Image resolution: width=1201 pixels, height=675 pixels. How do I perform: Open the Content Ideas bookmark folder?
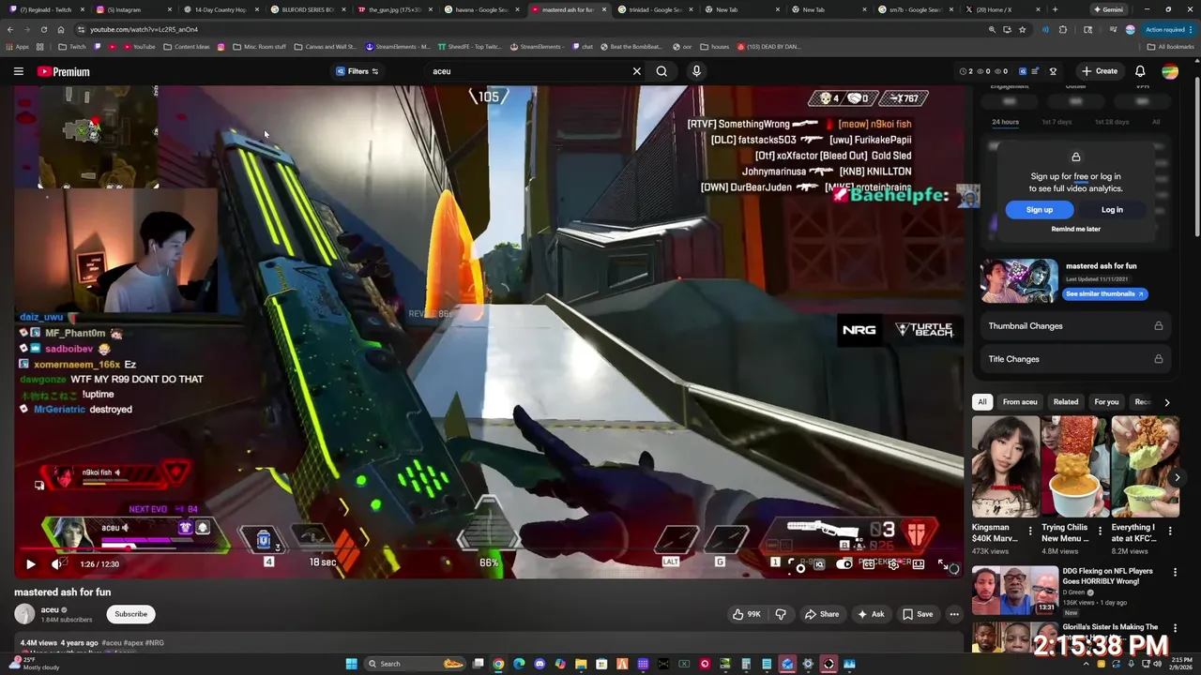pos(186,46)
